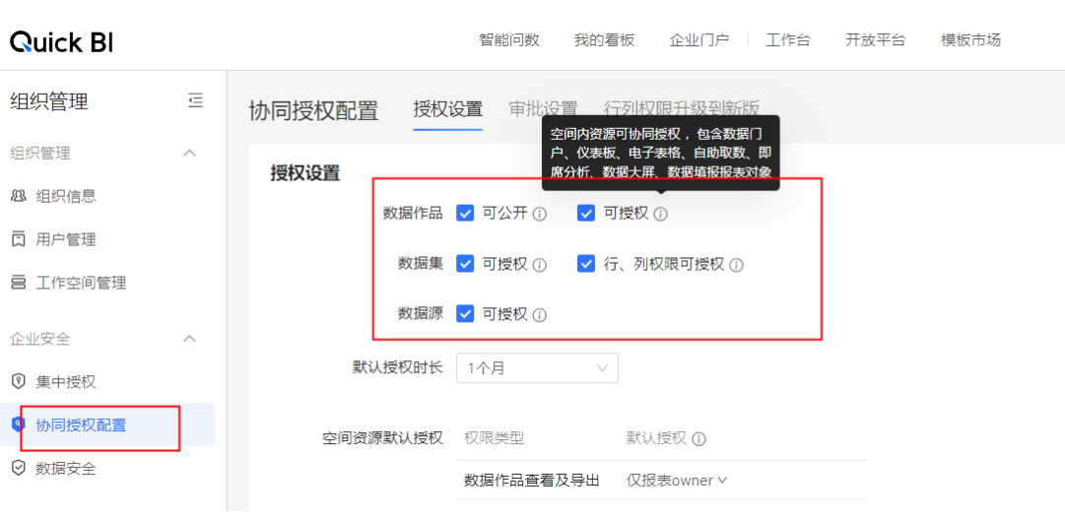Go to 模板市场 in top navigation
Image resolution: width=1065 pixels, height=519 pixels.
tap(970, 40)
